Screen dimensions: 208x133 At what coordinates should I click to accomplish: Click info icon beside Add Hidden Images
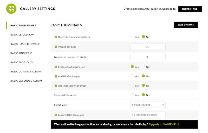56,76
